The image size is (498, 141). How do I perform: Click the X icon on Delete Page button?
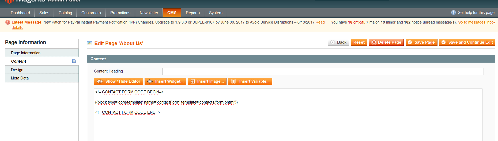point(374,42)
